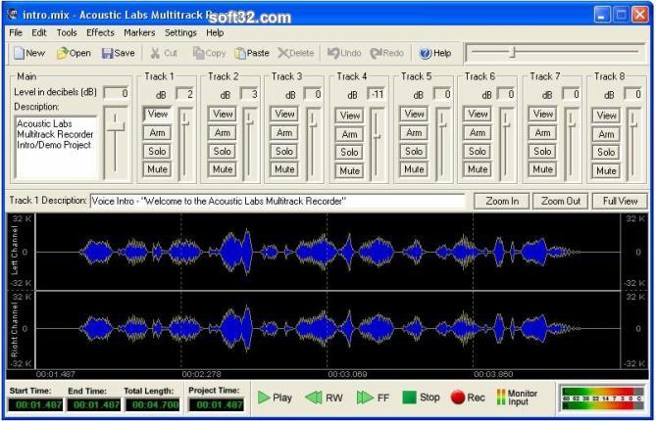Click the Project Time display
Screen dimensions: 656x421
[217, 404]
